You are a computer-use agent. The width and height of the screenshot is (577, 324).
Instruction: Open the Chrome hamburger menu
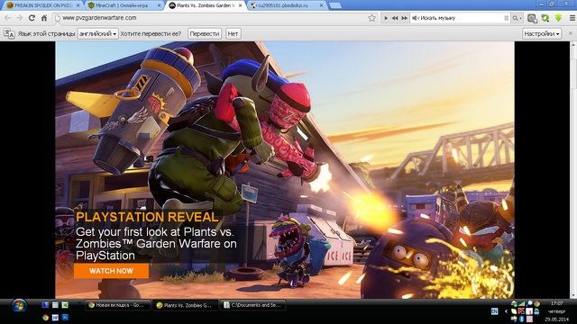click(x=572, y=18)
